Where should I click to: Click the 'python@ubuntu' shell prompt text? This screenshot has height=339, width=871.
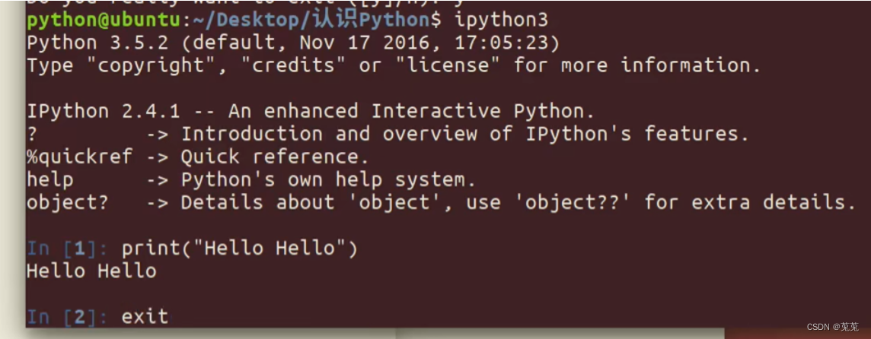[x=104, y=20]
